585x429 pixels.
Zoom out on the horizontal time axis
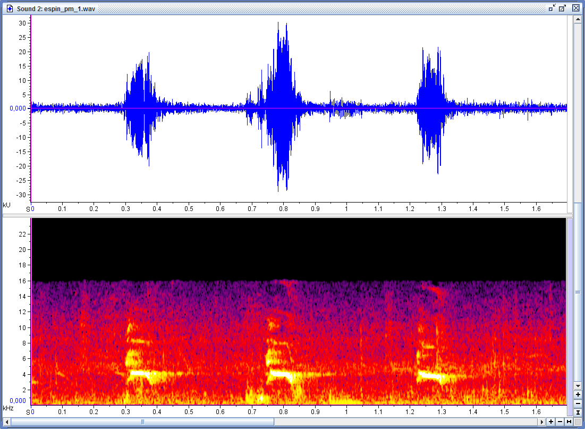(x=560, y=422)
